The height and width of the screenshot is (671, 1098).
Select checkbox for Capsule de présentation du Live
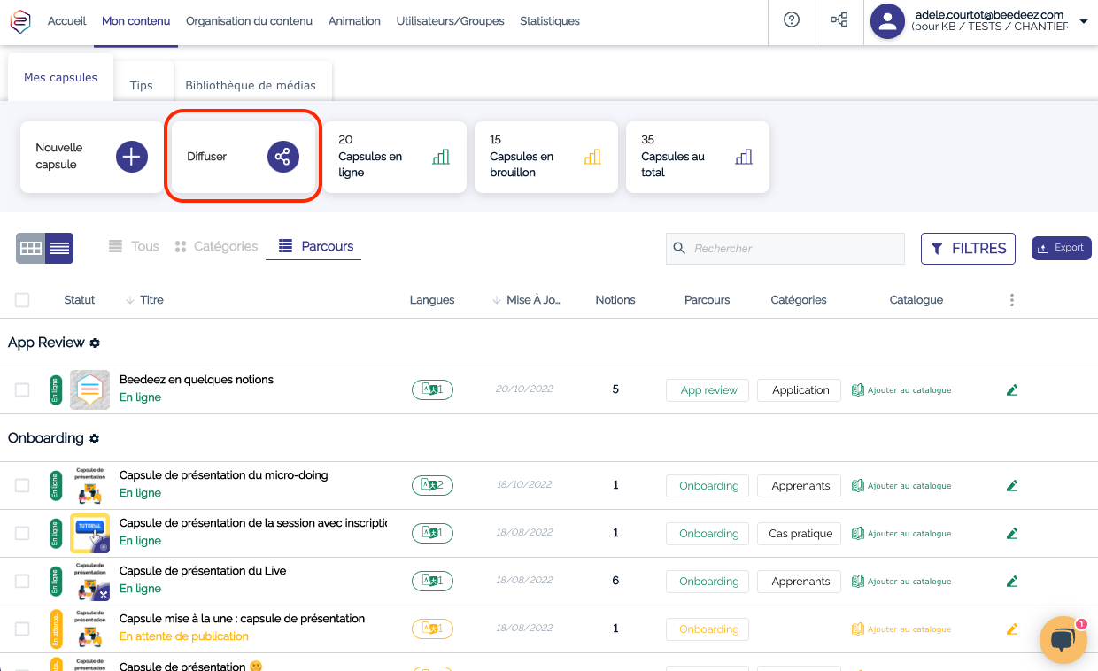(22, 582)
